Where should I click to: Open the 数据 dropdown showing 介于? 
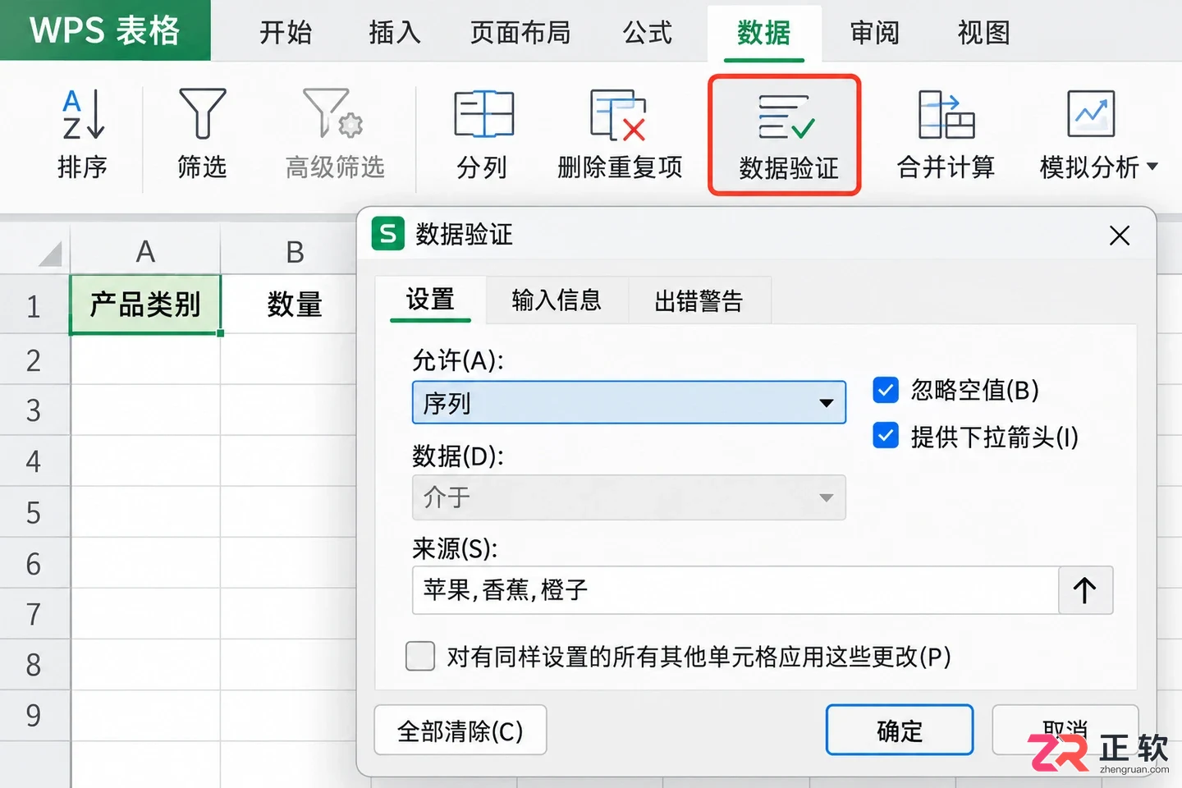click(629, 497)
